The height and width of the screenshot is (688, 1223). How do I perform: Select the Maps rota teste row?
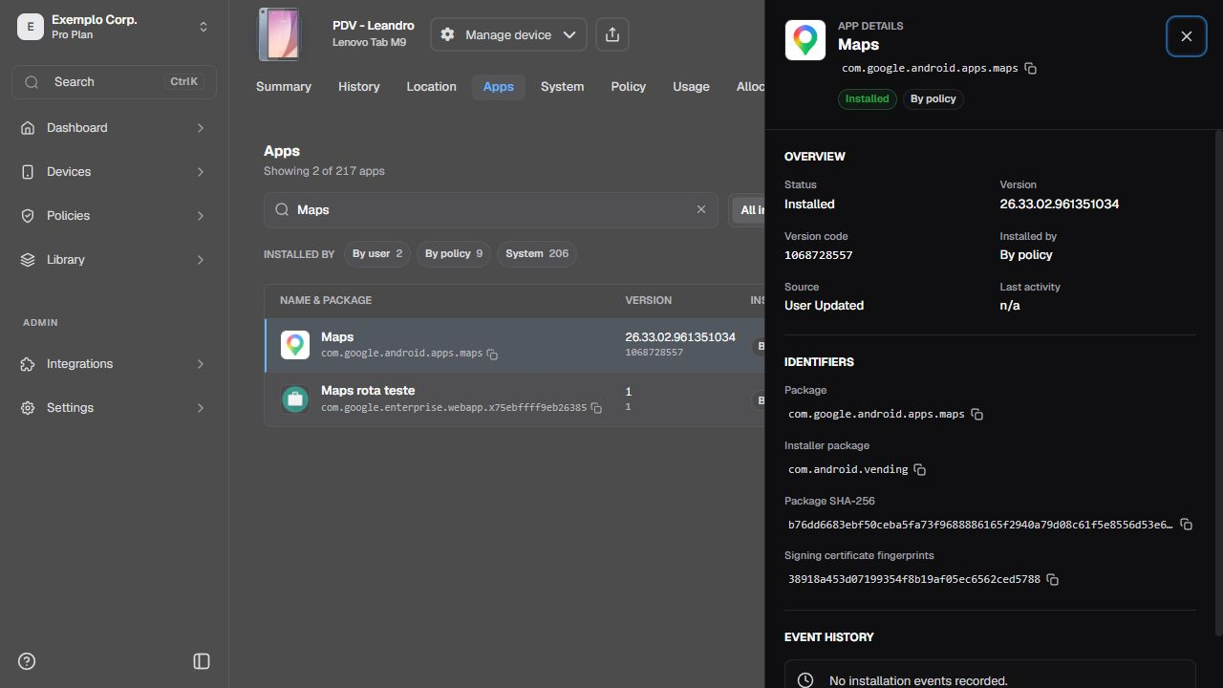pos(515,399)
